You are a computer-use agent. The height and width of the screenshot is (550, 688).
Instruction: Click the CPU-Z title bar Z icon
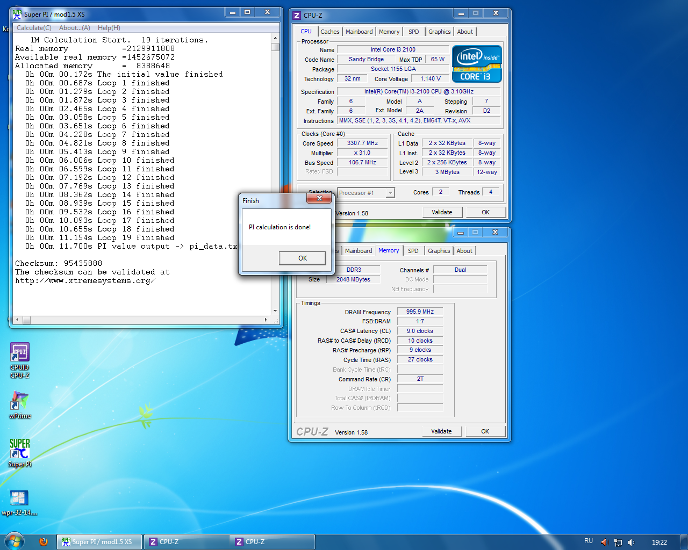297,15
